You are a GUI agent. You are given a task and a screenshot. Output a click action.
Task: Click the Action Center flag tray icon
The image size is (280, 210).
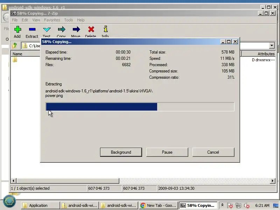[230, 205]
